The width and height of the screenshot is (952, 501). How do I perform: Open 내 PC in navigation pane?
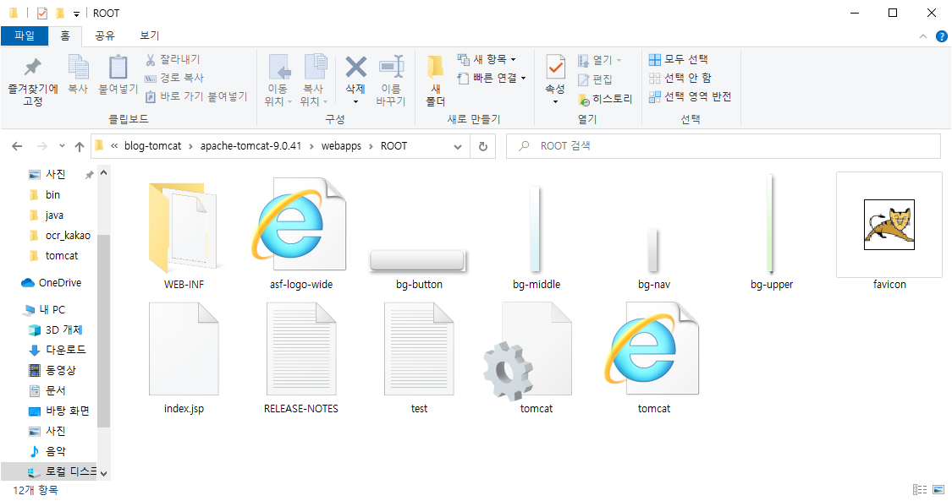45,309
